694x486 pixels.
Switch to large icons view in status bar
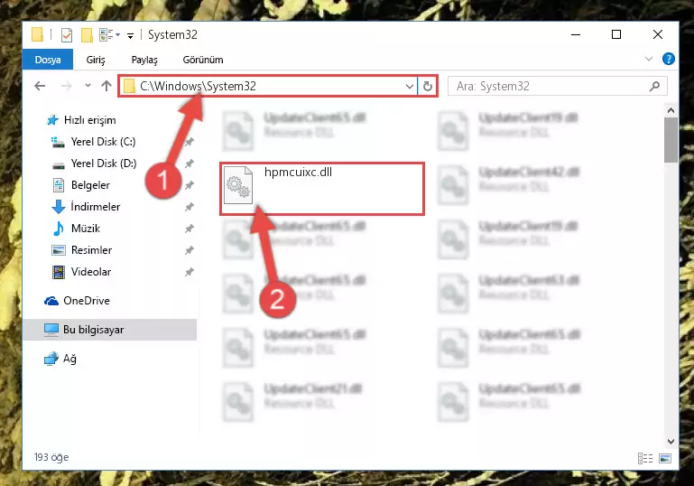(665, 458)
